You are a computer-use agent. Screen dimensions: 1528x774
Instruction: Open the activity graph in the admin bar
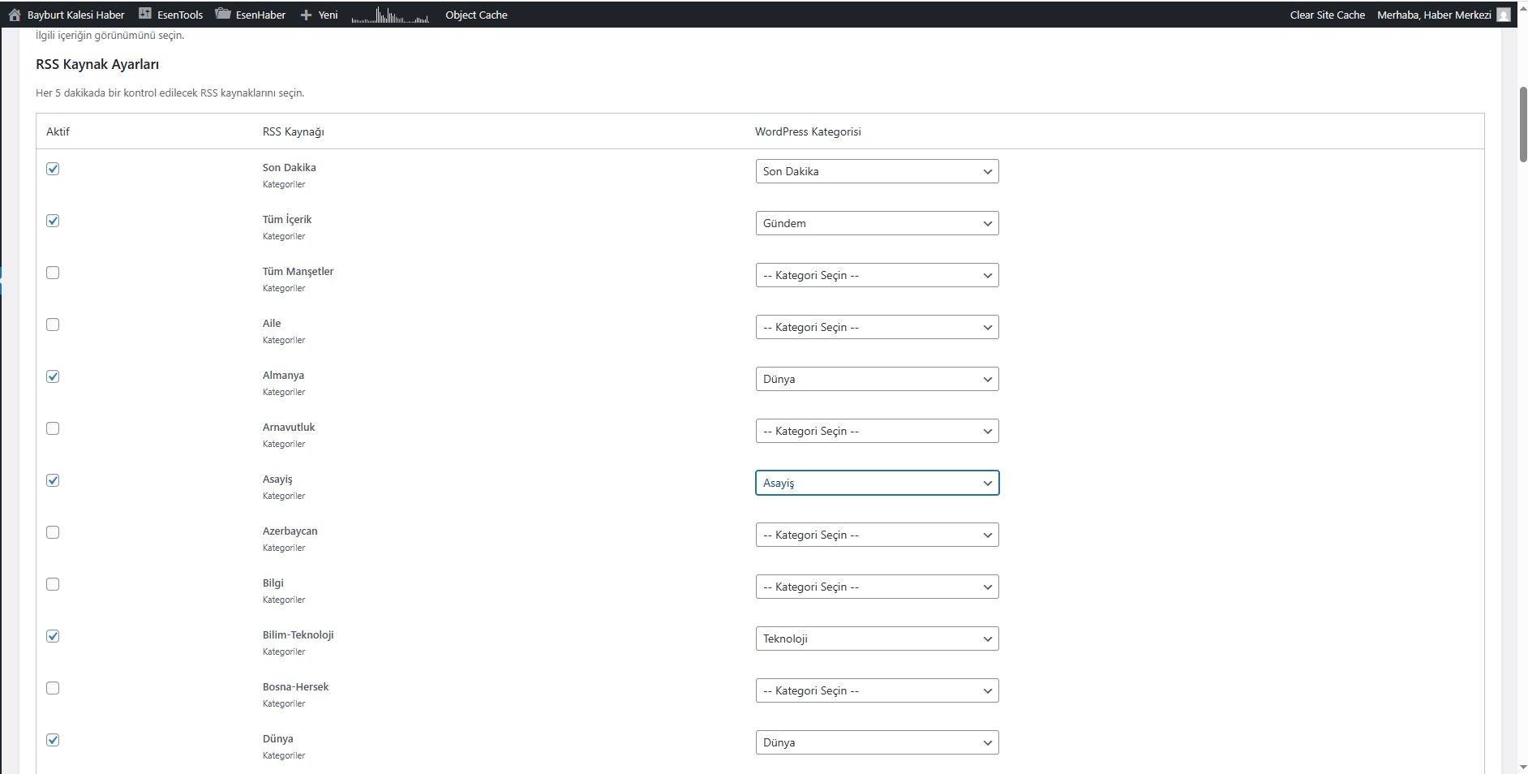[390, 15]
